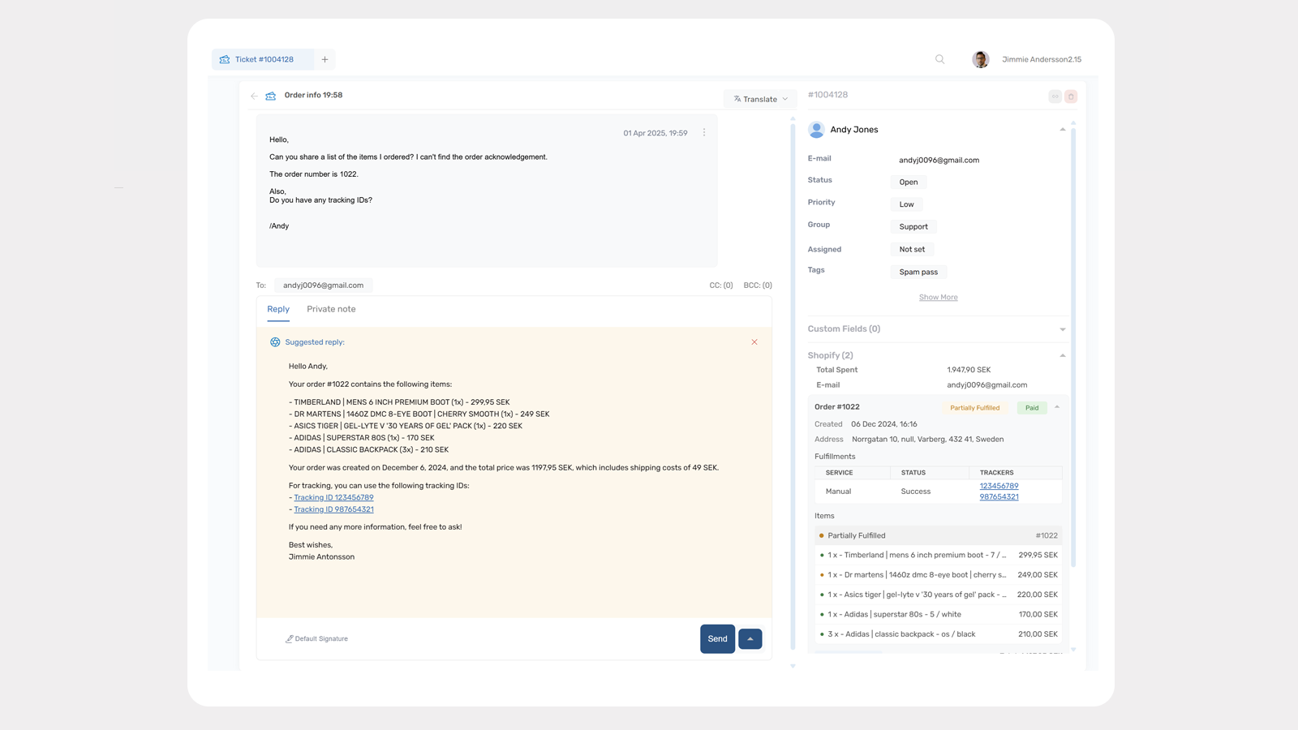Click the Default Signature pen icon
1298x730 pixels.
290,639
